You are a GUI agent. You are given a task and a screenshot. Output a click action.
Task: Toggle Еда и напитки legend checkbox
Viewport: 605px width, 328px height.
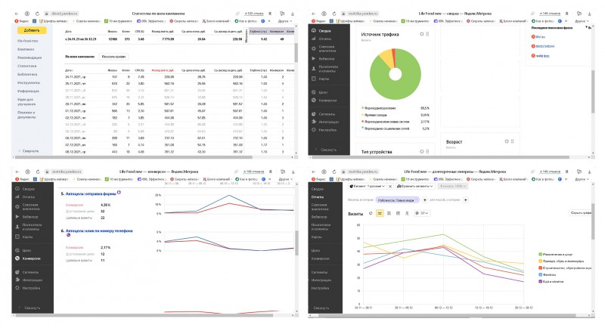(540, 281)
